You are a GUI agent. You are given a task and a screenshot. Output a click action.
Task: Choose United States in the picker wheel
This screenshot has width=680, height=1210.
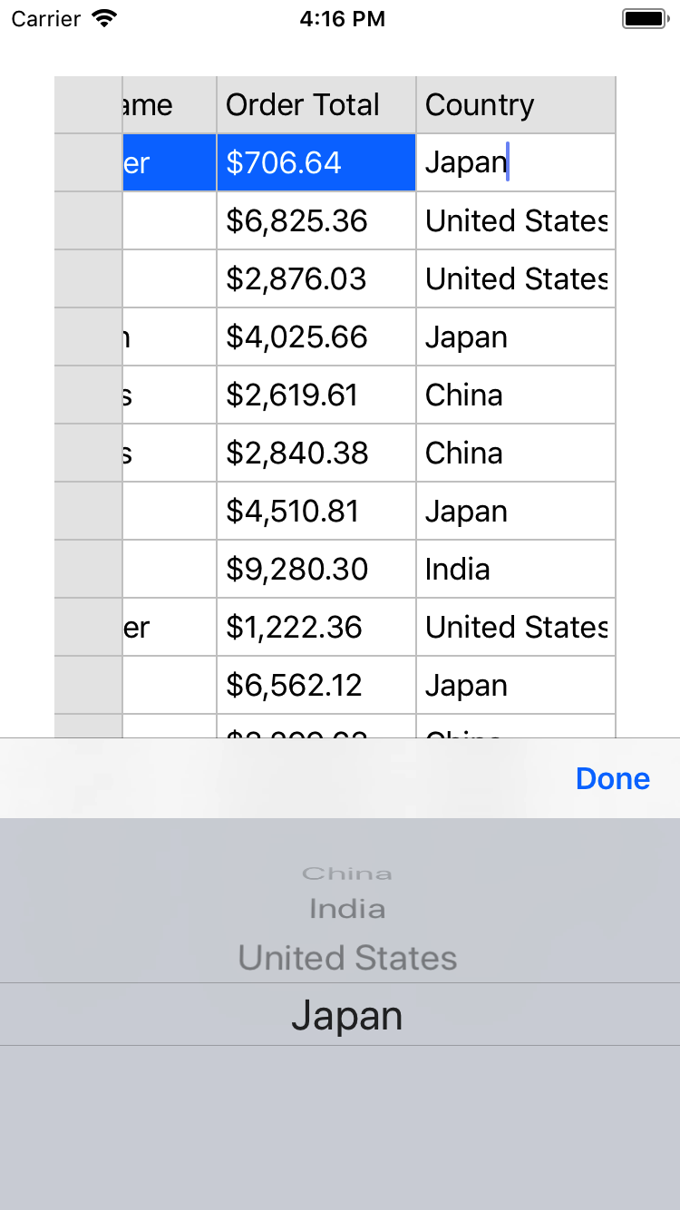pos(347,958)
